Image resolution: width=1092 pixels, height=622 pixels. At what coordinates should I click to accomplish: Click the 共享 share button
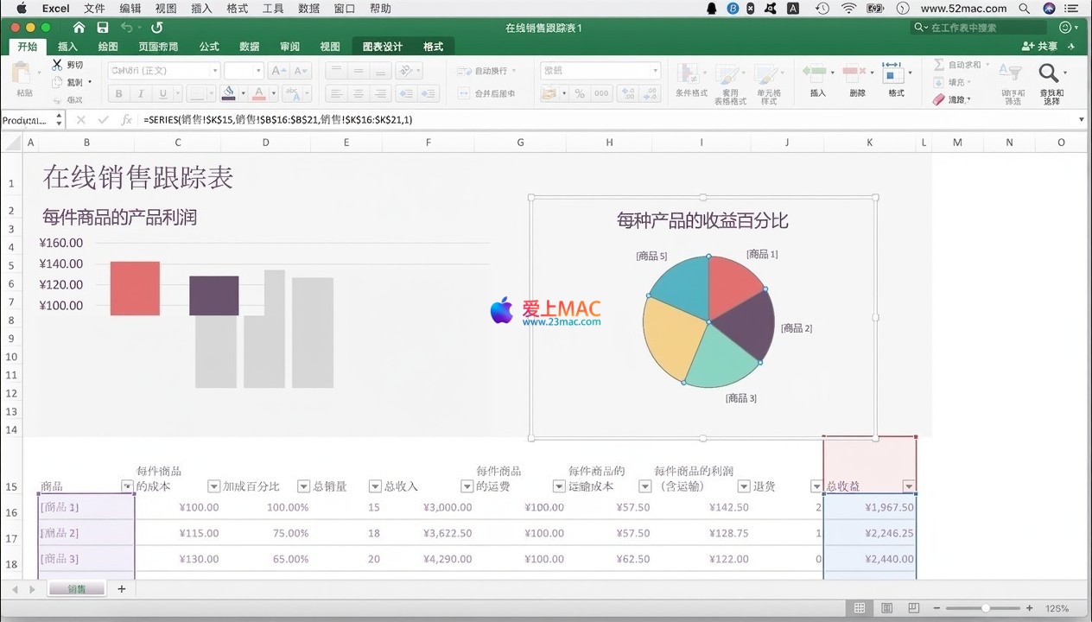(x=1039, y=47)
